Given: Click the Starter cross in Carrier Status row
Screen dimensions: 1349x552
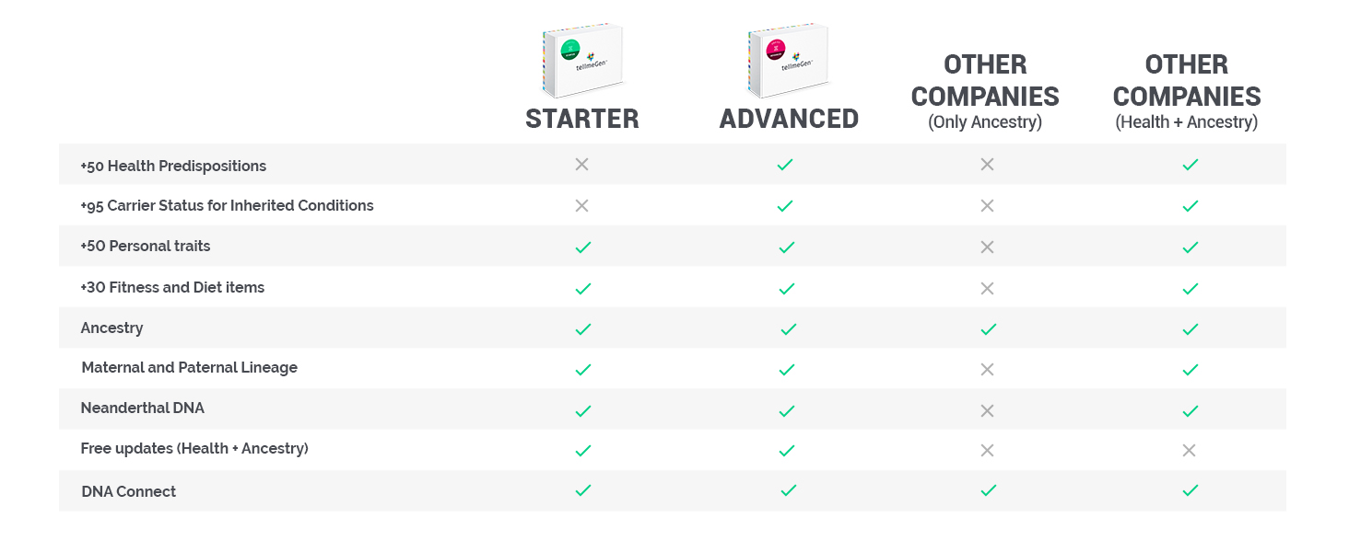Looking at the screenshot, I should (581, 206).
